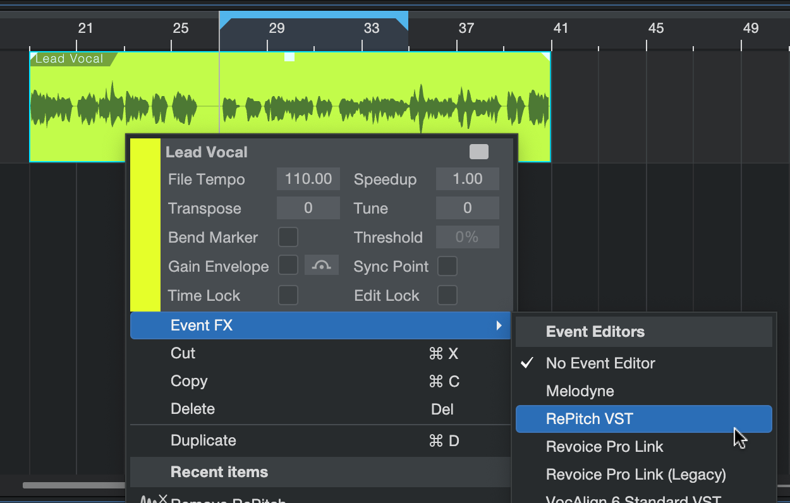Screen dimensions: 790x503
Task: Select RePitch VST event editor
Action: click(643, 419)
